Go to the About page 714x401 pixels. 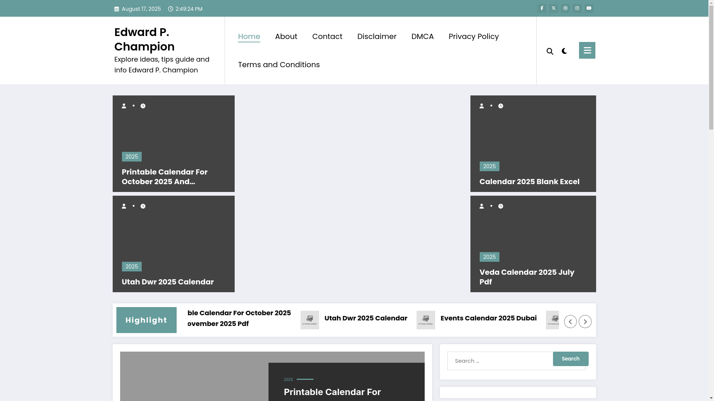286,36
